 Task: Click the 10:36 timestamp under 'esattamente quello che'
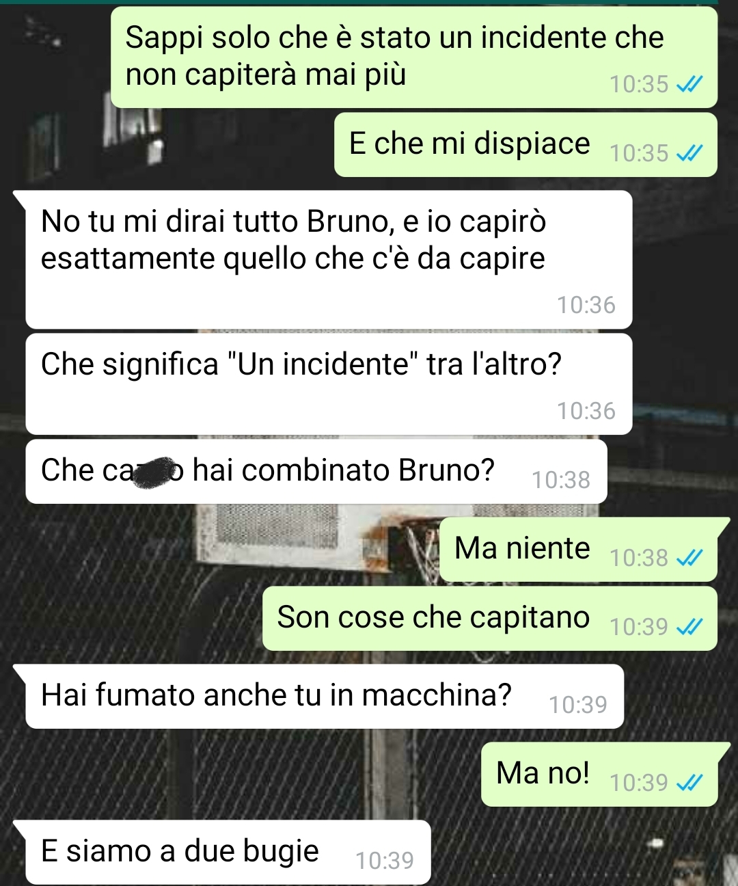(x=586, y=305)
